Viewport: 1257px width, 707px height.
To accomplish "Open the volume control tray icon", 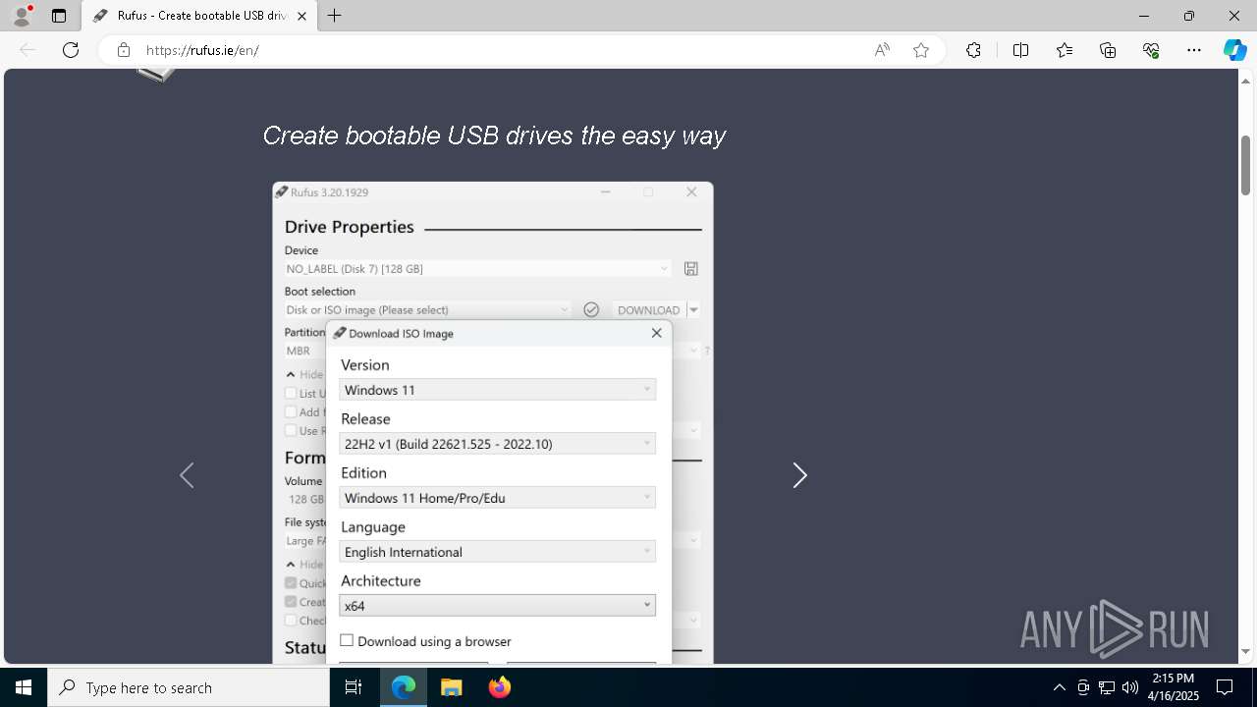I will (x=1130, y=687).
